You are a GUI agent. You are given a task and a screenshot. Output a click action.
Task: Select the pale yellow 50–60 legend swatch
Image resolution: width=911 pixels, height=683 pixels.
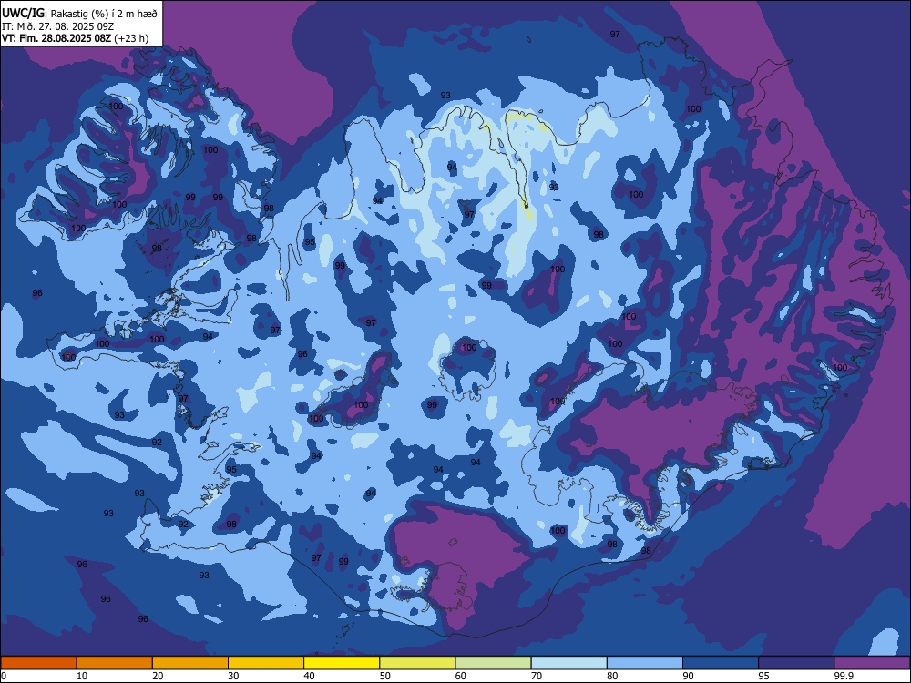point(418,663)
